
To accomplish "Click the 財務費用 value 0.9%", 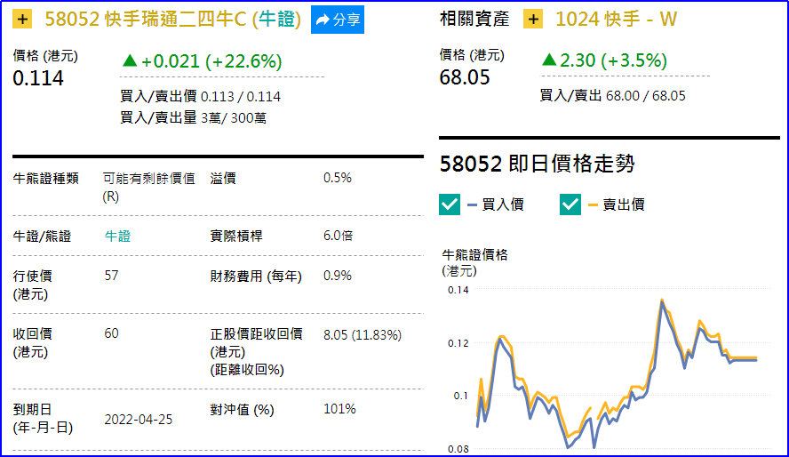I will coord(337,276).
